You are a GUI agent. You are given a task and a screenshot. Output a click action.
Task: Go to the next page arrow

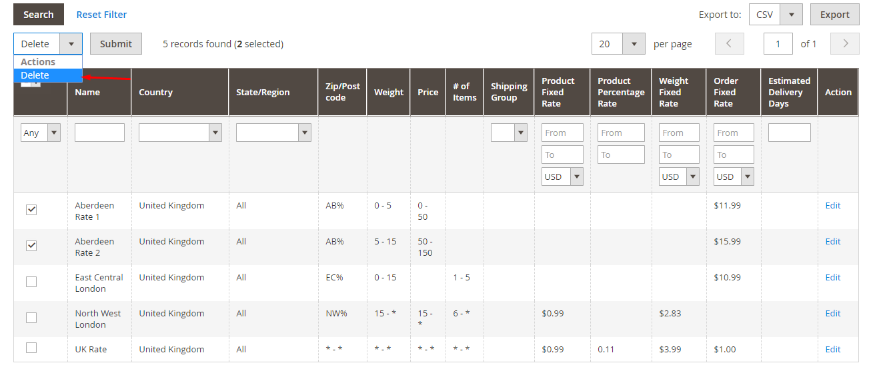click(846, 44)
